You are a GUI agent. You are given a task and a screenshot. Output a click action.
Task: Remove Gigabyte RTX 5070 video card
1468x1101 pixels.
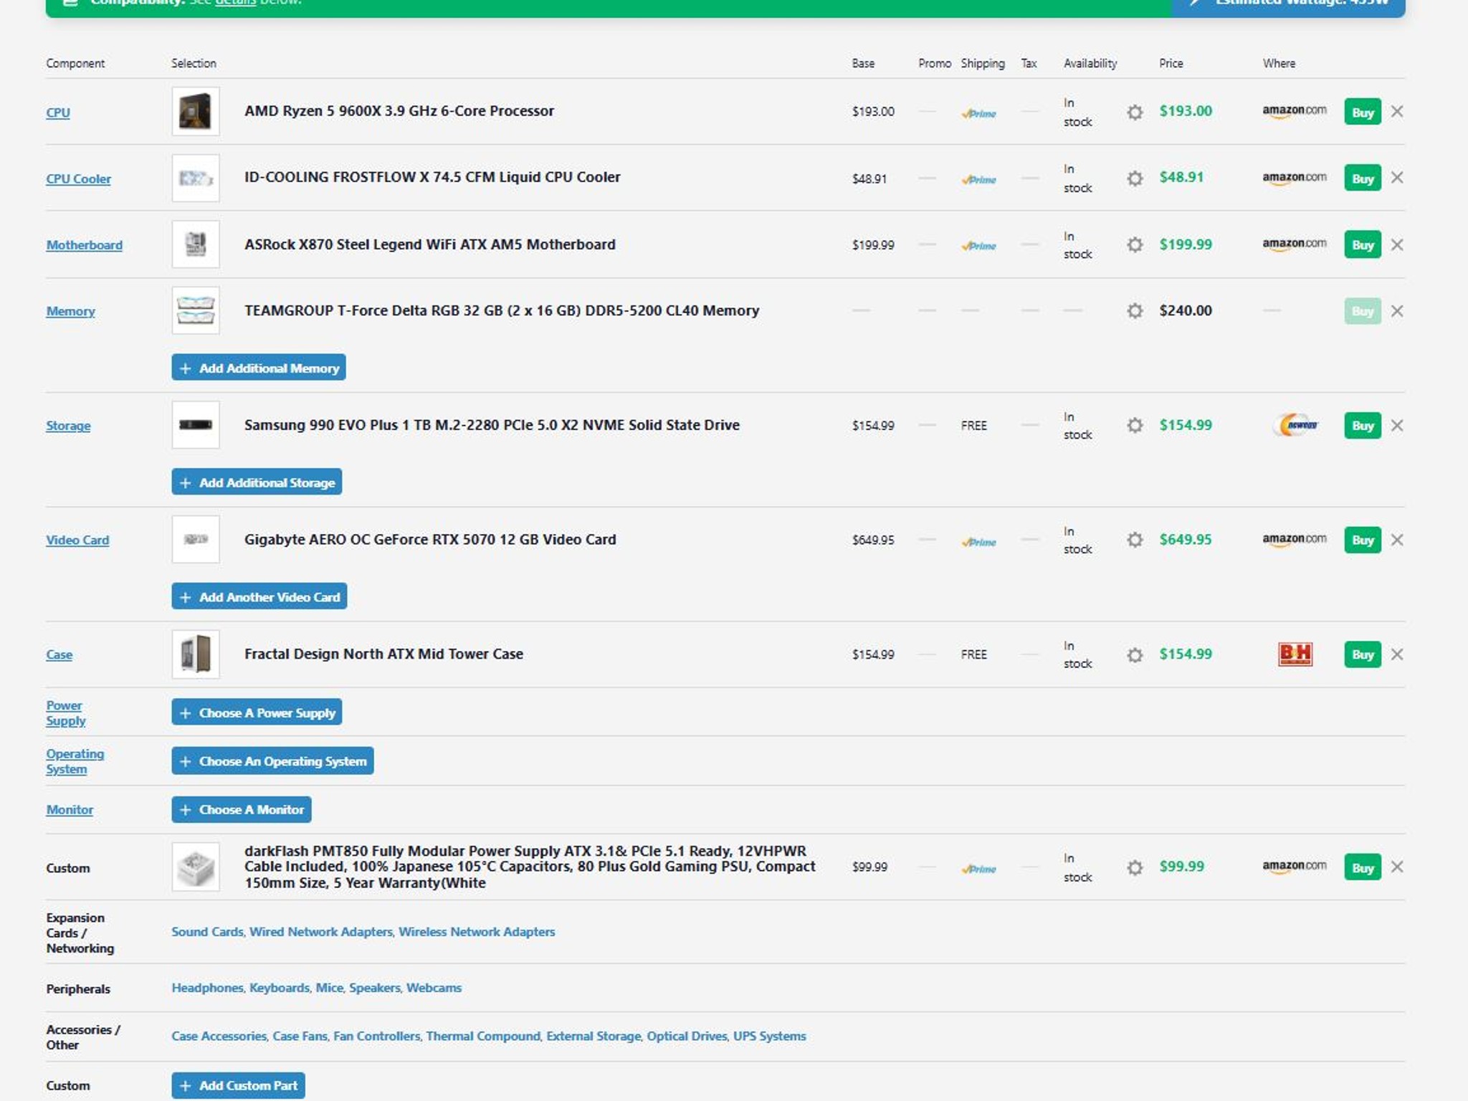click(x=1396, y=539)
